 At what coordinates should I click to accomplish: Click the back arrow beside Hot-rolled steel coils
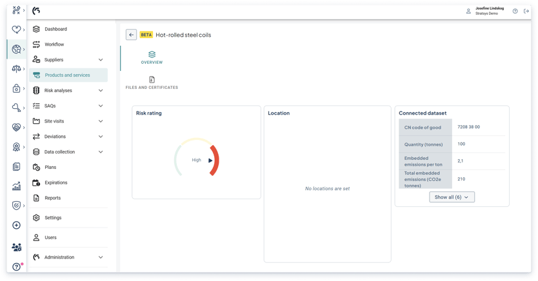[x=131, y=35]
